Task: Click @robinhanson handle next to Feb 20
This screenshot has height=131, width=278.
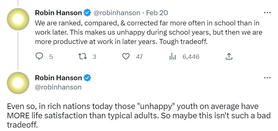Action: tap(117, 13)
